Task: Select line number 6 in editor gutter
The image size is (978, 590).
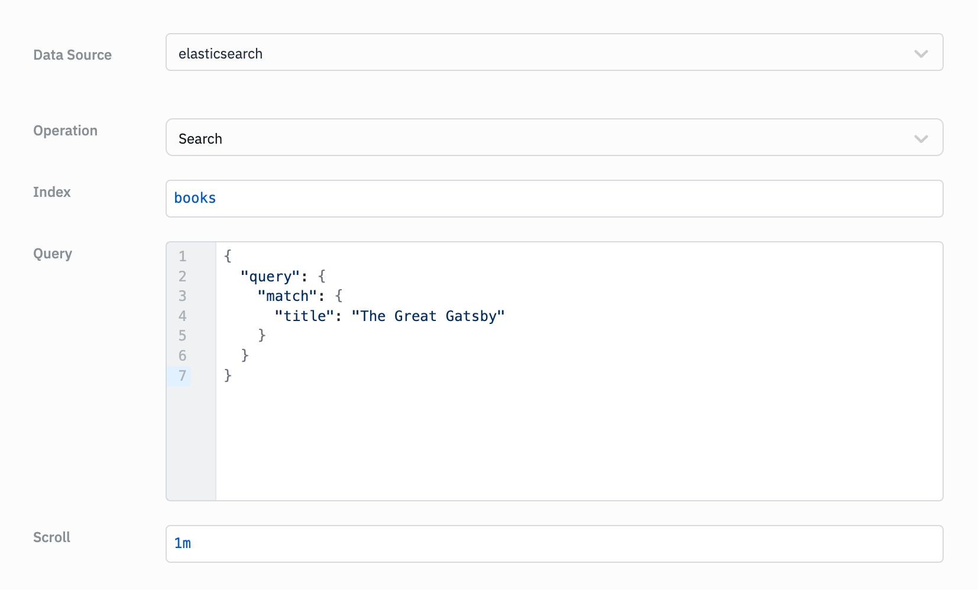Action: pos(182,356)
